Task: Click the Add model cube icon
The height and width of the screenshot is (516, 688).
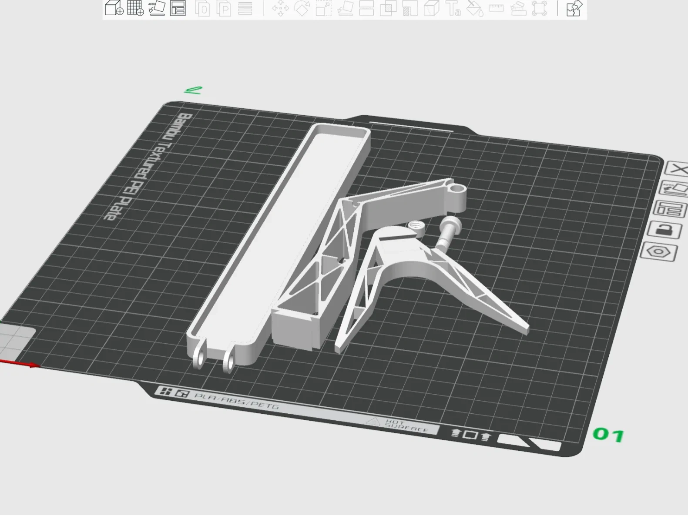Action: click(x=114, y=8)
